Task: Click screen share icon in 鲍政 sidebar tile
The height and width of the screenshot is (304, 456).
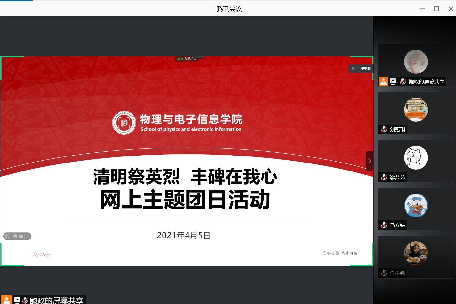Action: coord(393,81)
